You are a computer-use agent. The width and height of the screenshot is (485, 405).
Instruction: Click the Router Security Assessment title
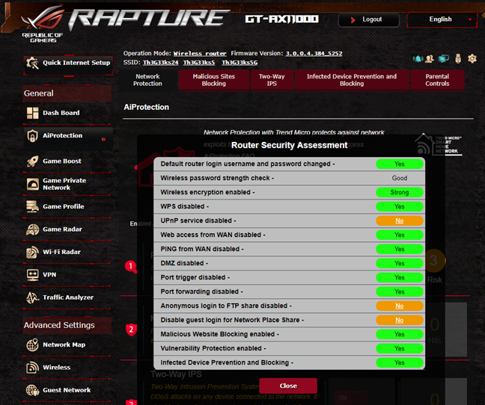coord(289,146)
